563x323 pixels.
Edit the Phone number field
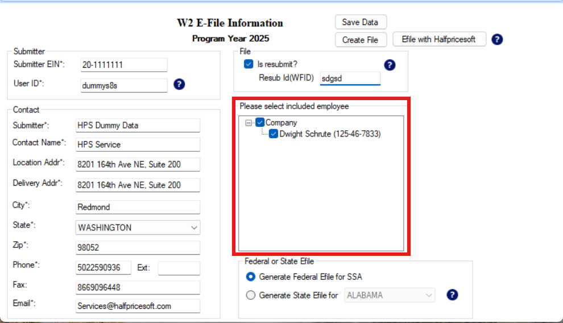pos(104,268)
